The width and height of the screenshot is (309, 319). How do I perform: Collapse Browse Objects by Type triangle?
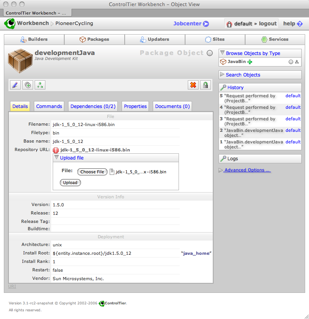222,53
